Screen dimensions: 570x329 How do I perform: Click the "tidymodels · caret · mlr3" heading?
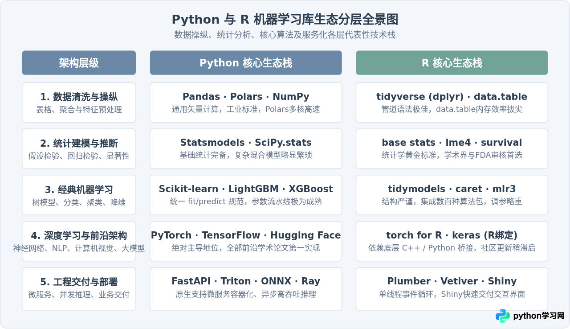452,189
